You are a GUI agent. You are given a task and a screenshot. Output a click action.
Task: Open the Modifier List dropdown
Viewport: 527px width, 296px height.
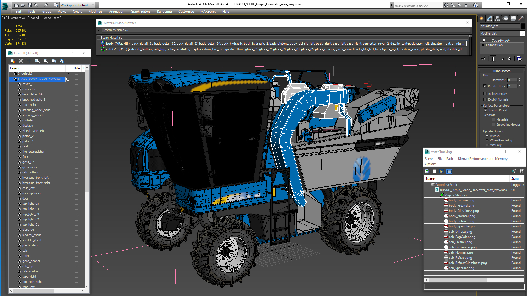tap(522, 33)
